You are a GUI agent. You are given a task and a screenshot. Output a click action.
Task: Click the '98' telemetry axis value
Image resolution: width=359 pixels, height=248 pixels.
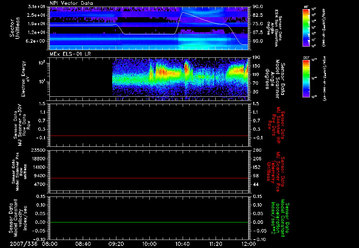point(256,176)
